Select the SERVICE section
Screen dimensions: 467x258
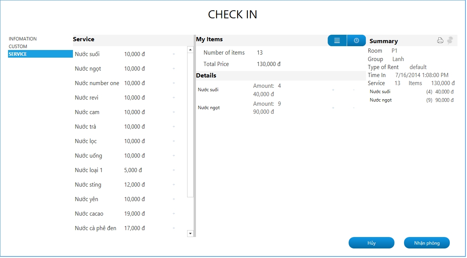40,54
